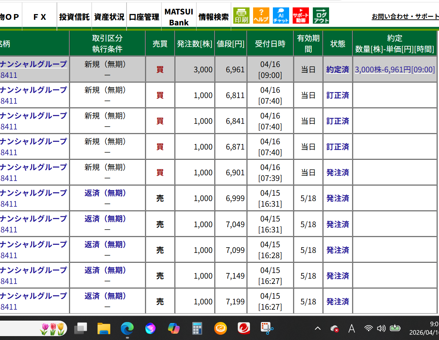Open the orange ヘルプ help icon
This screenshot has width=439, height=340.
[261, 16]
